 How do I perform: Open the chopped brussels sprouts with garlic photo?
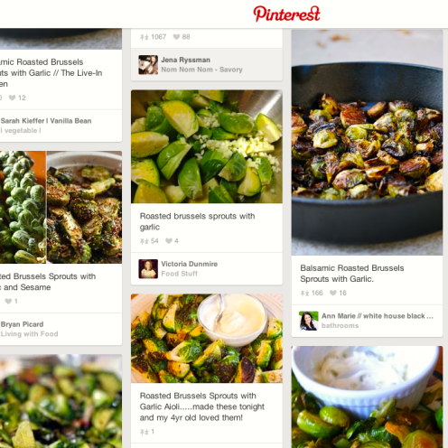tap(207, 146)
